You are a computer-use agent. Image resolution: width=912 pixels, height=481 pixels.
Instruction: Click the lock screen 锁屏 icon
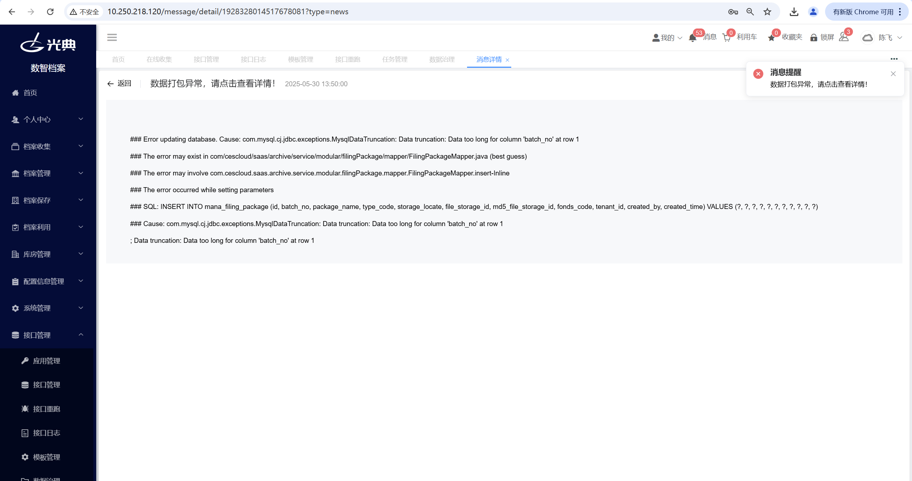pos(814,37)
